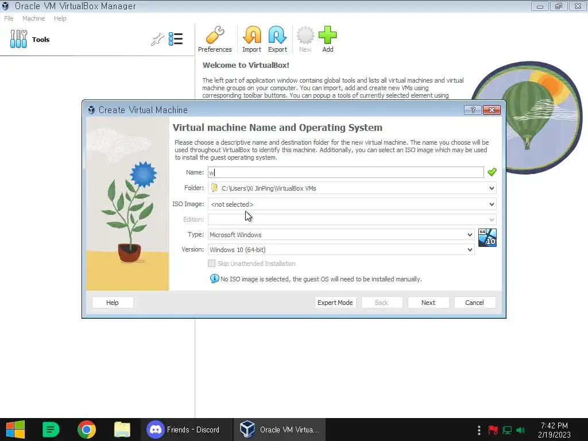Expand the Folder dropdown
588x441 pixels.
pos(492,188)
